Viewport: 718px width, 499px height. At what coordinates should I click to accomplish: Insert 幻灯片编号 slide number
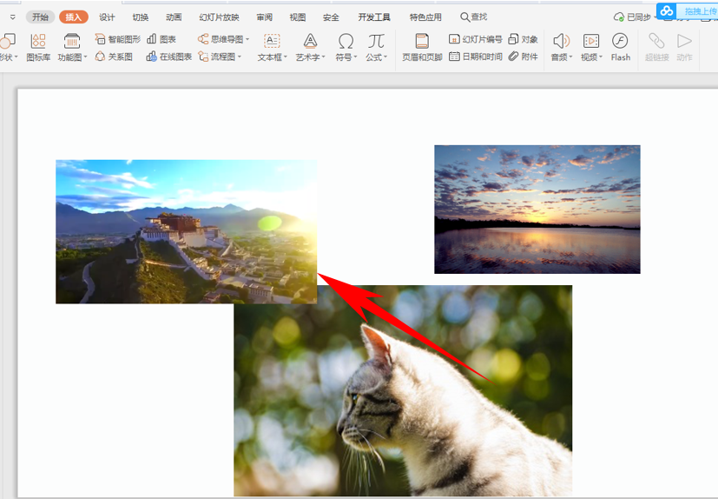tap(475, 39)
